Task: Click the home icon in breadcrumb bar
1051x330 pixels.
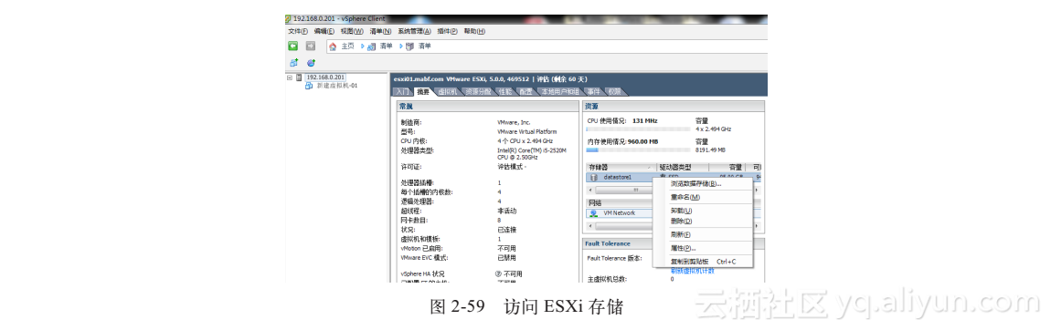Action: (x=334, y=46)
